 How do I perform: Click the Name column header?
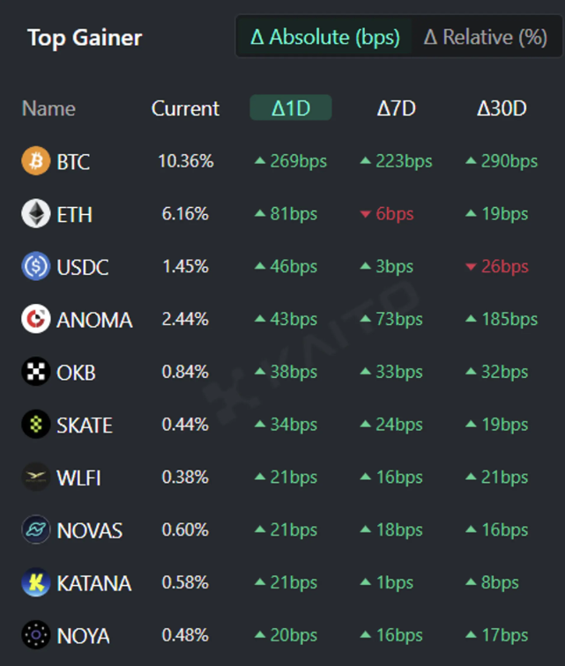coord(48,108)
